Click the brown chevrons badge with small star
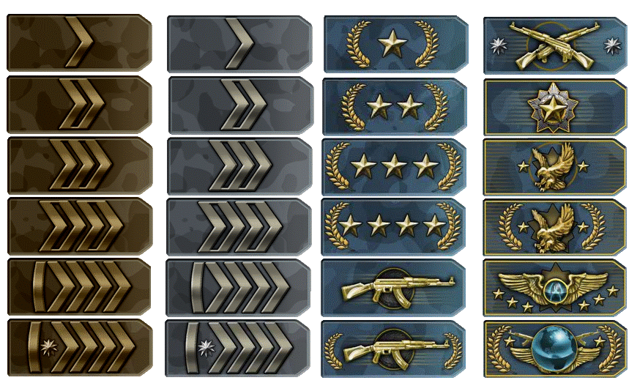640x383 pixels. pos(80,347)
